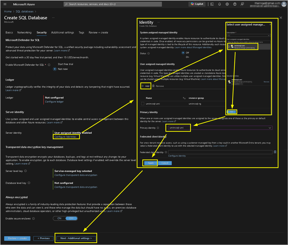Go to the Basics tab

(9, 32)
